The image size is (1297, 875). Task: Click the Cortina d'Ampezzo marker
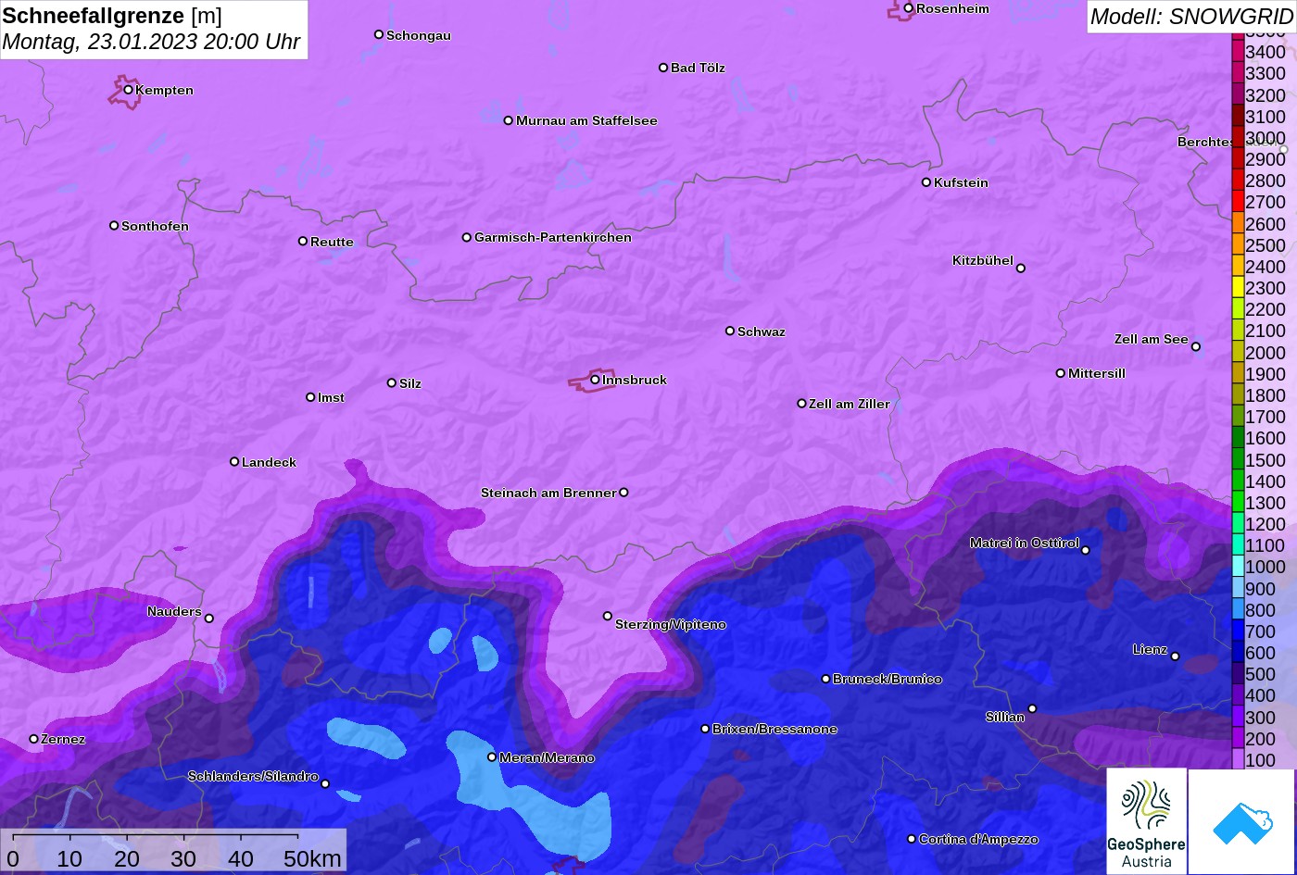tap(912, 839)
